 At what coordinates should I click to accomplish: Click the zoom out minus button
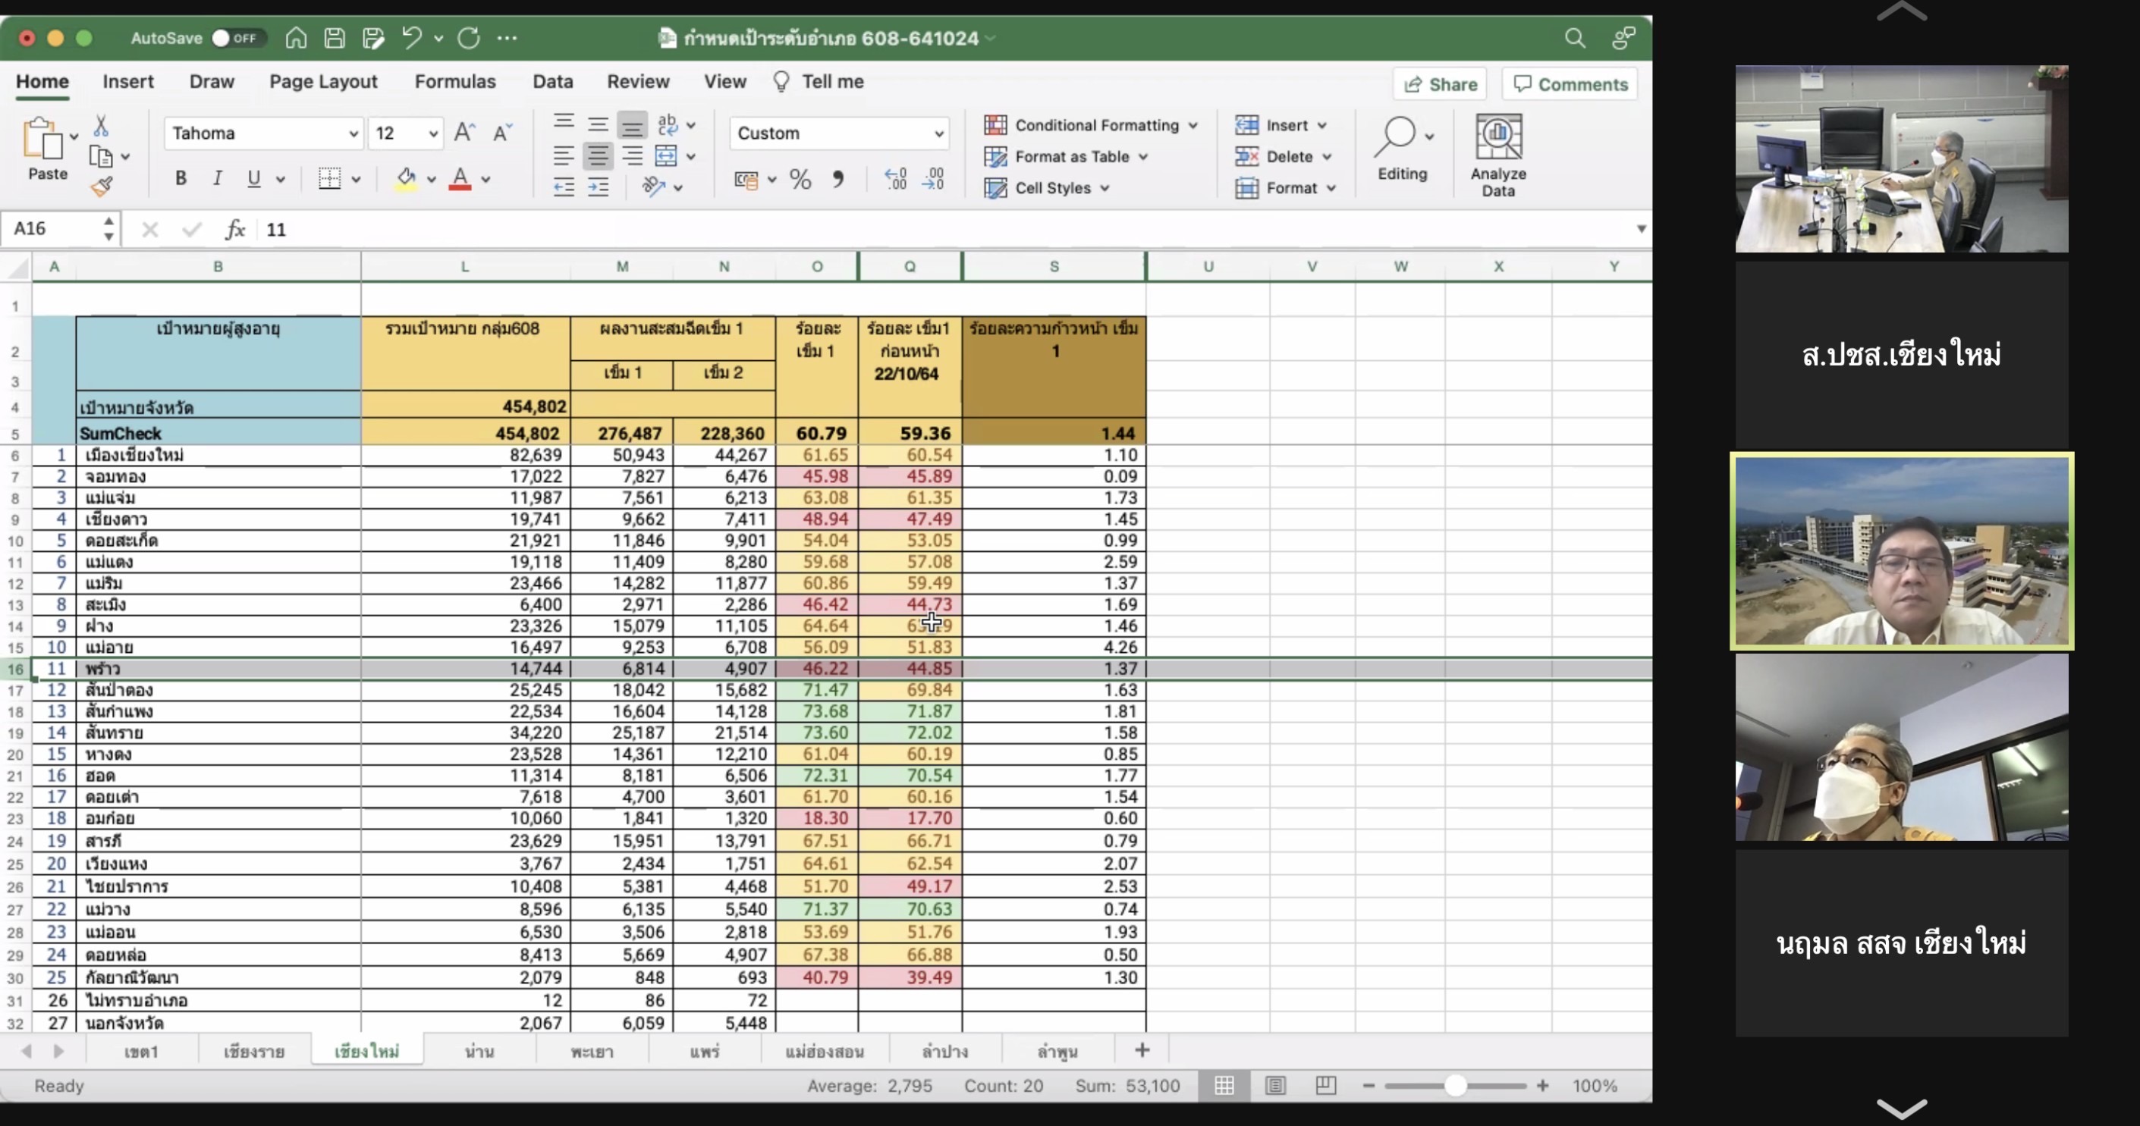1369,1085
